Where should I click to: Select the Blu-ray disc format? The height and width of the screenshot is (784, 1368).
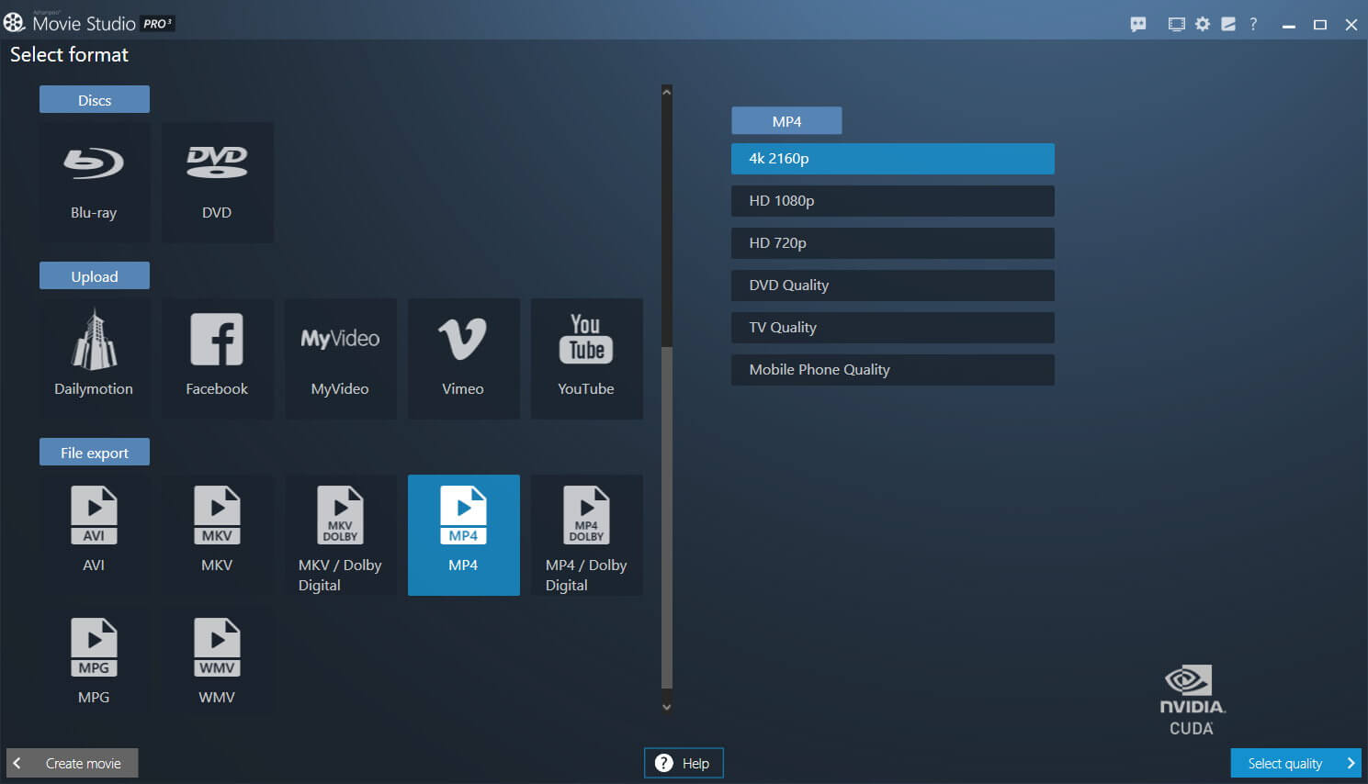point(94,181)
